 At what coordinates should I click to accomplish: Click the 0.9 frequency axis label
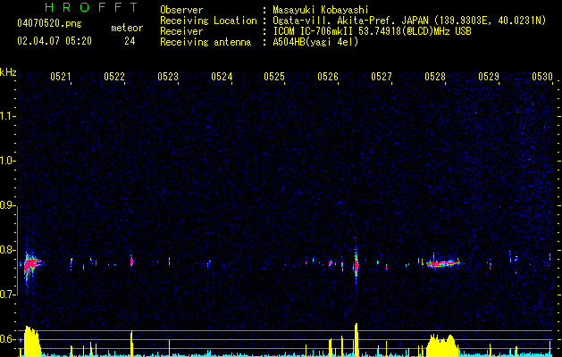point(7,205)
